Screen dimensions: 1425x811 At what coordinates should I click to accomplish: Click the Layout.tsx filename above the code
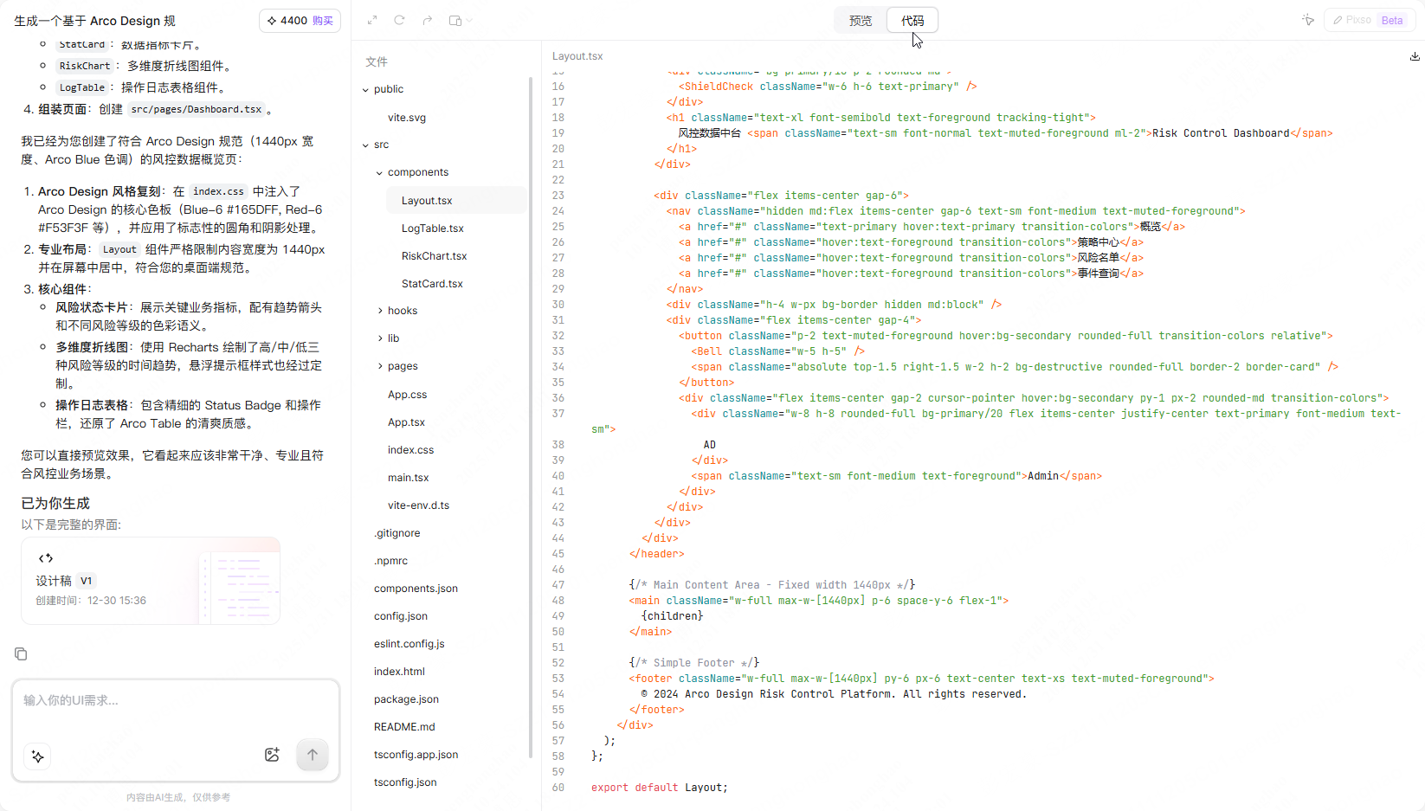click(577, 56)
